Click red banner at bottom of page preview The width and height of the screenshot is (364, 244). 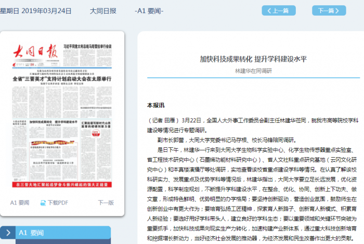(62, 185)
